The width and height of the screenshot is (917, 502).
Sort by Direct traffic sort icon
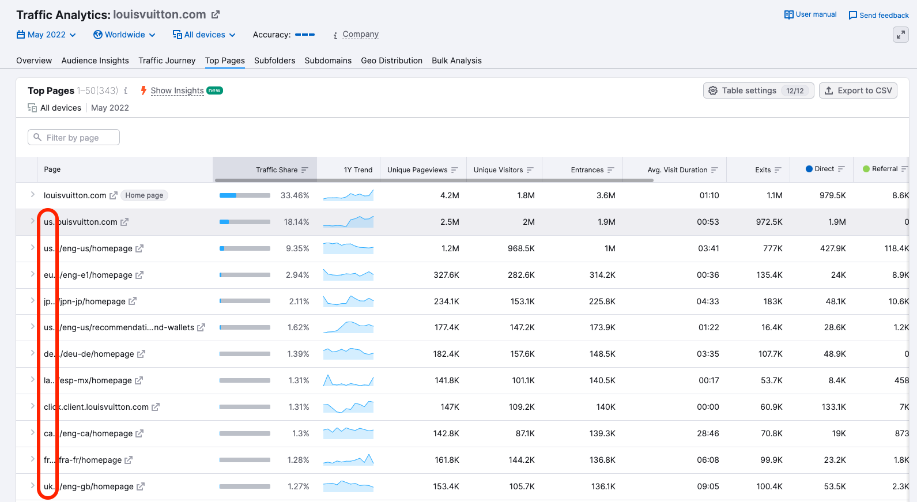(x=841, y=169)
